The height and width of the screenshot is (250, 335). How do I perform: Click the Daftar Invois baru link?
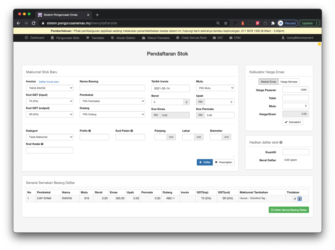49,82
